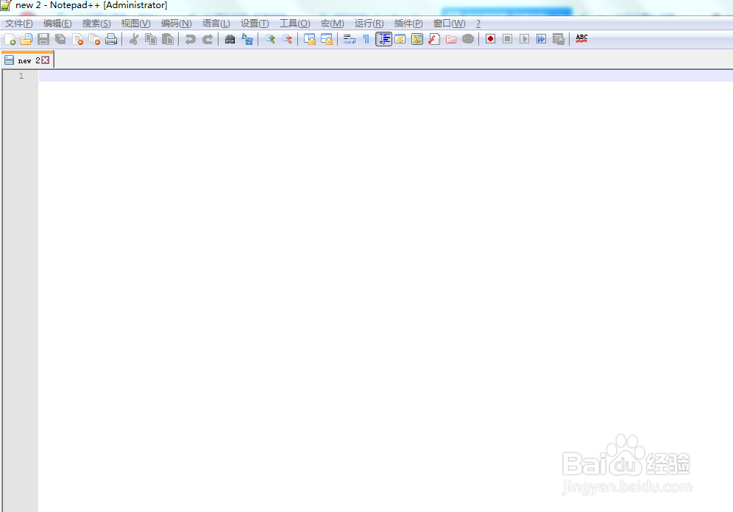
Task: Open the user defined language icon
Action: (x=400, y=39)
